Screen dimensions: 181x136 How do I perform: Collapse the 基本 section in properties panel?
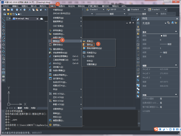[176, 32]
